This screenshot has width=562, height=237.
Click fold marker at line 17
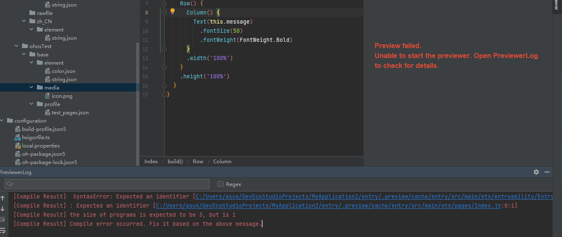click(164, 94)
